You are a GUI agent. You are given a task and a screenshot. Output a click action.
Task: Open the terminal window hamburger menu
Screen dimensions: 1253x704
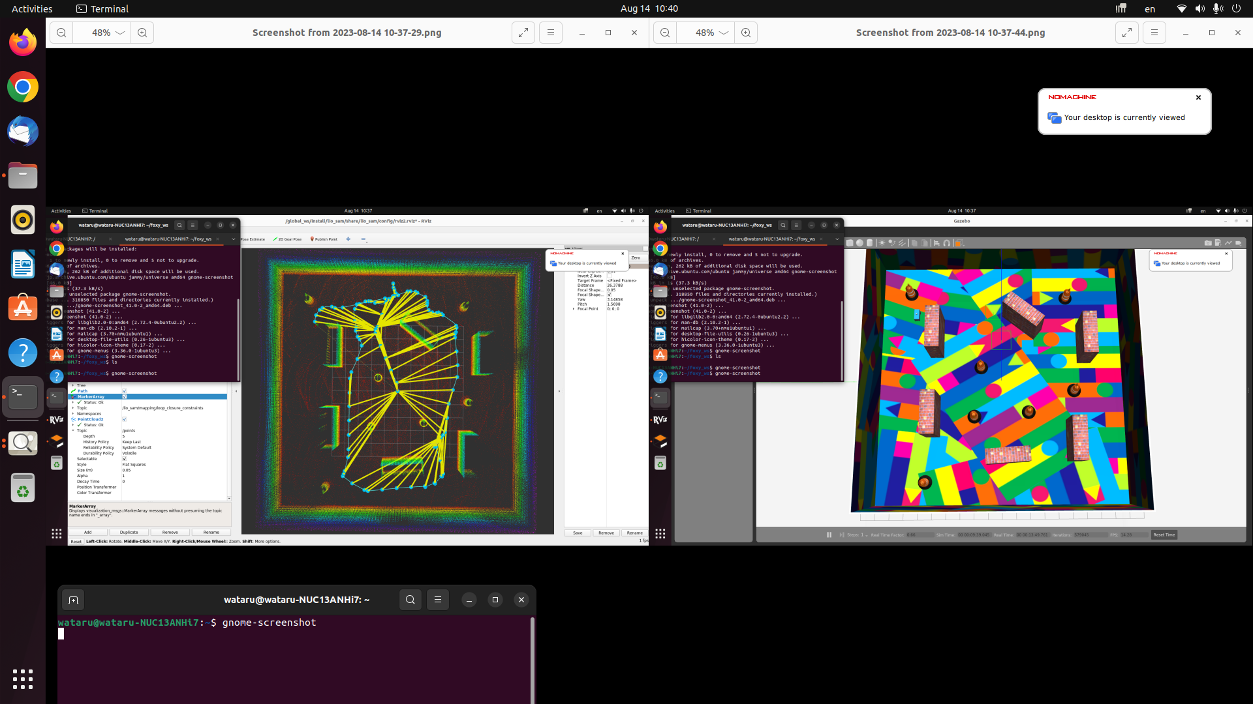tap(438, 600)
